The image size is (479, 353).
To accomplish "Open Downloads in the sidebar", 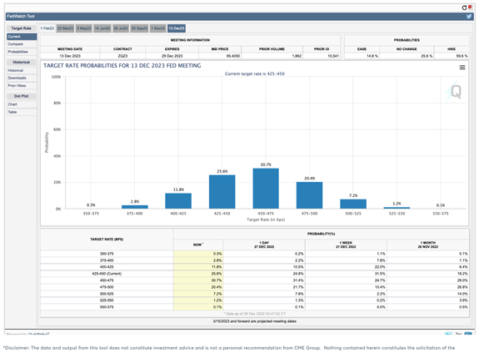I will coord(22,78).
